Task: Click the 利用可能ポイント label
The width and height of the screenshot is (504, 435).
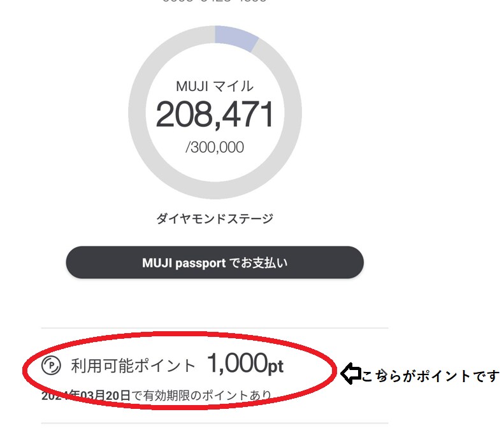Action: point(133,366)
